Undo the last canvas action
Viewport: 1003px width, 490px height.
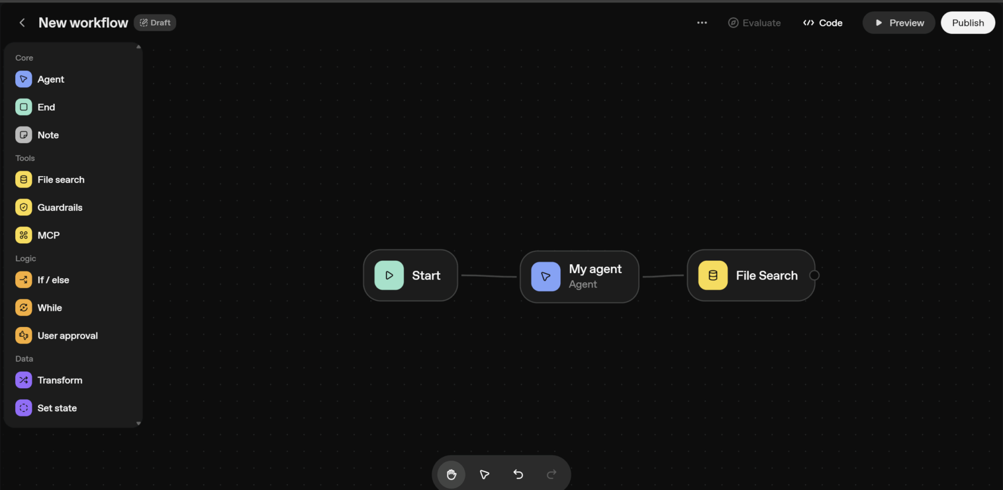[518, 474]
